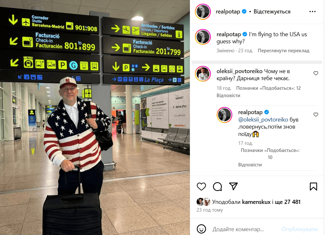Reply to realpotap's nested comment via Відповісти
This screenshot has width=325, height=235.
coord(250,164)
